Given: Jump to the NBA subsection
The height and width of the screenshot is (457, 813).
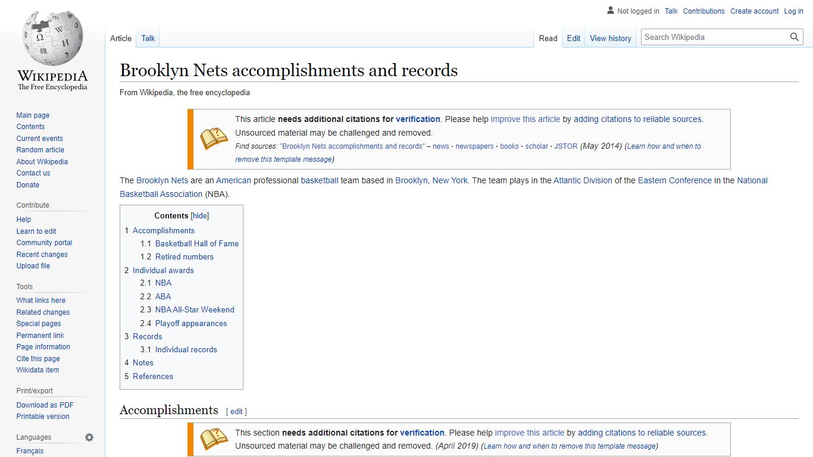Looking at the screenshot, I should (163, 283).
